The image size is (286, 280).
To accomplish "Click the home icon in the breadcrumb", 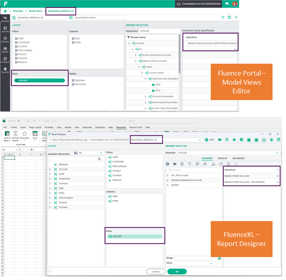I will pyautogui.click(x=5, y=11).
